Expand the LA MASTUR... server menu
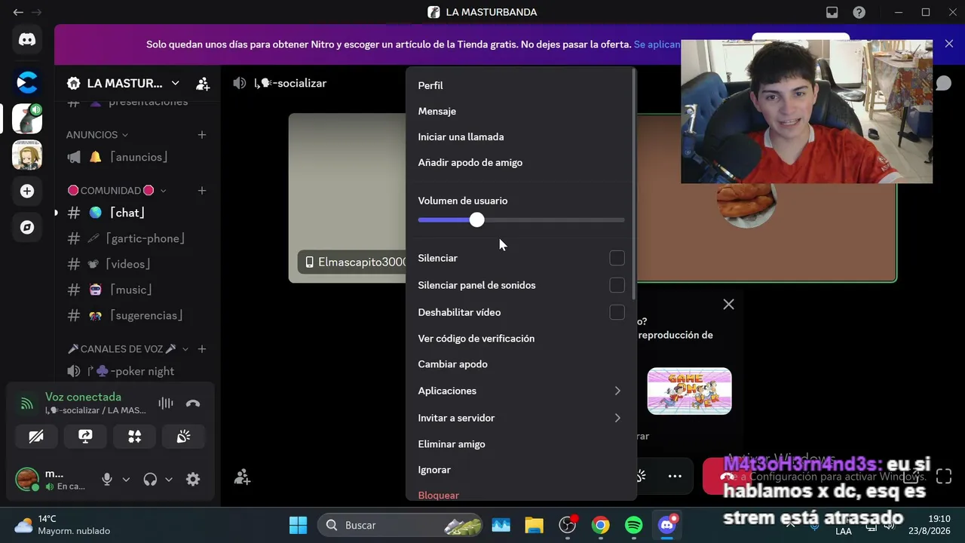 [175, 83]
